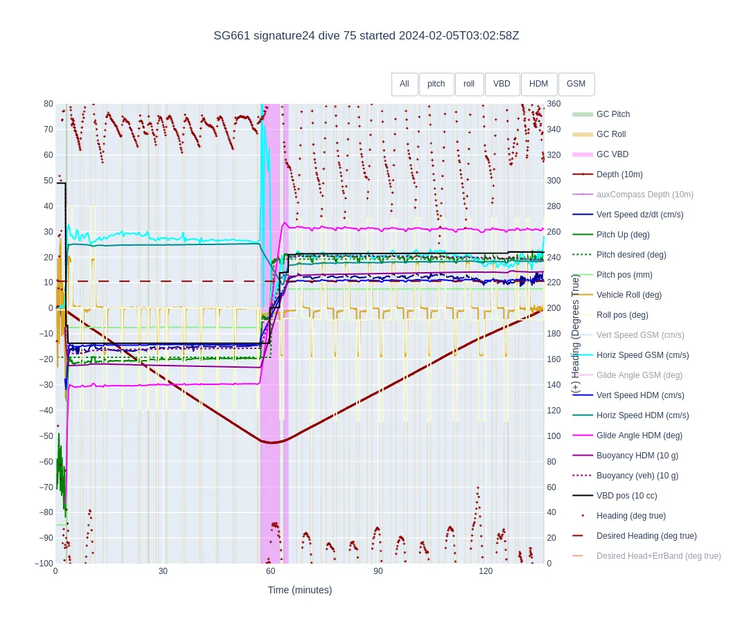
Task: Toggle Glide Angle HDM legend item
Action: tap(639, 436)
